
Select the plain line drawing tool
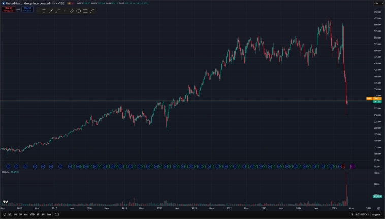coord(58,11)
